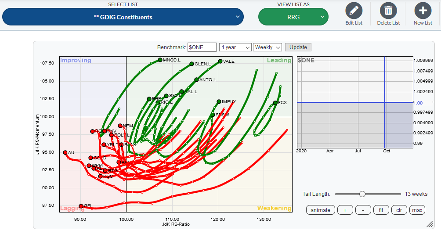This screenshot has height=234, width=441.
Task: Click the VIEW LIST AS heading text
Action: (293, 4)
